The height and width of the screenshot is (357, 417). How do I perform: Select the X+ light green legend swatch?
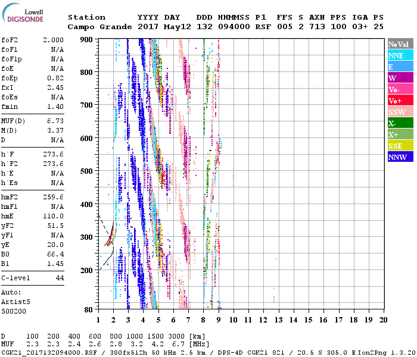400,134
